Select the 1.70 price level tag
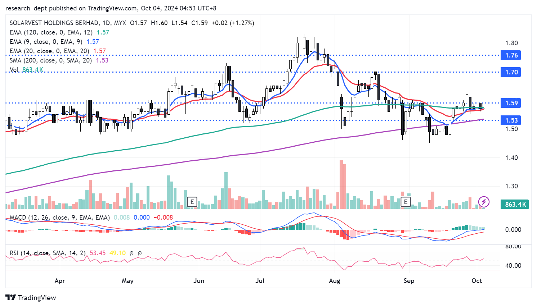The image size is (537, 307). 511,72
